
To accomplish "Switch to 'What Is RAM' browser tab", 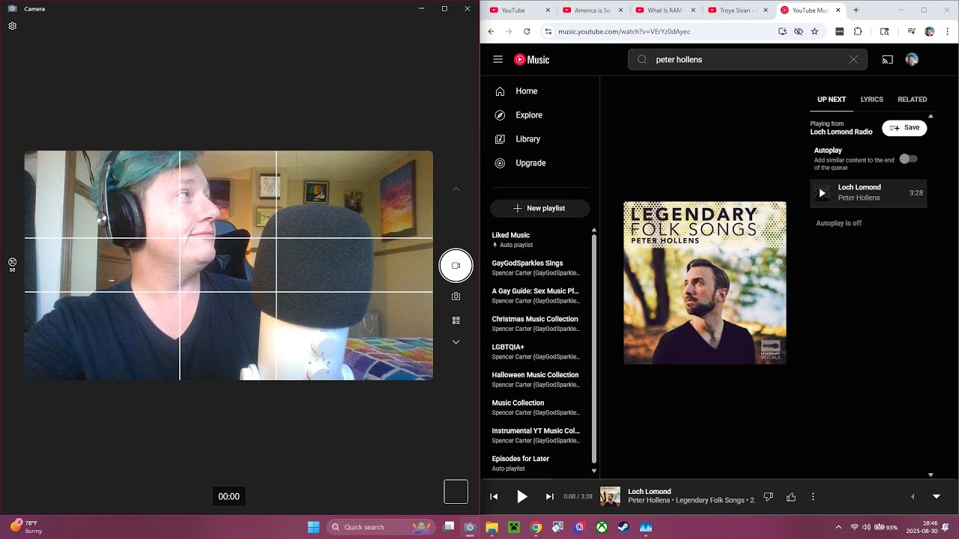I will click(x=665, y=10).
